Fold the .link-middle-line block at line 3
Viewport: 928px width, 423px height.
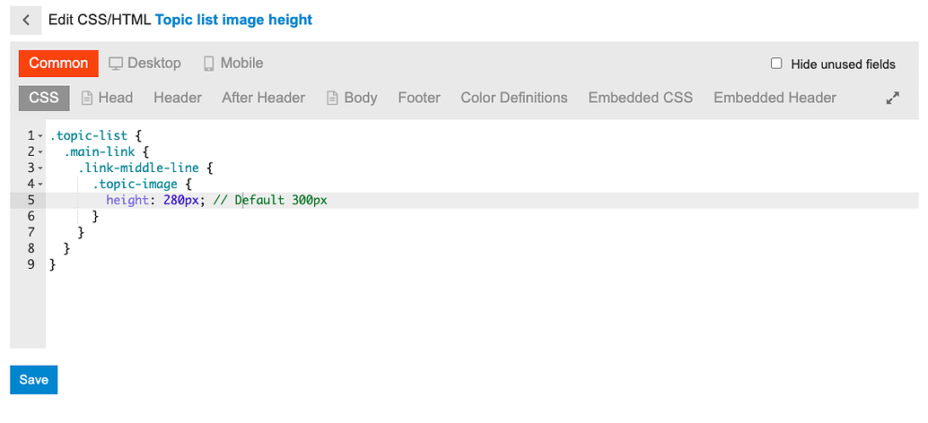tap(41, 168)
